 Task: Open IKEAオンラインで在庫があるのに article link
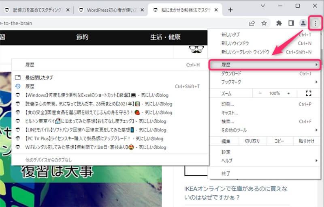pyautogui.click(x=236, y=193)
